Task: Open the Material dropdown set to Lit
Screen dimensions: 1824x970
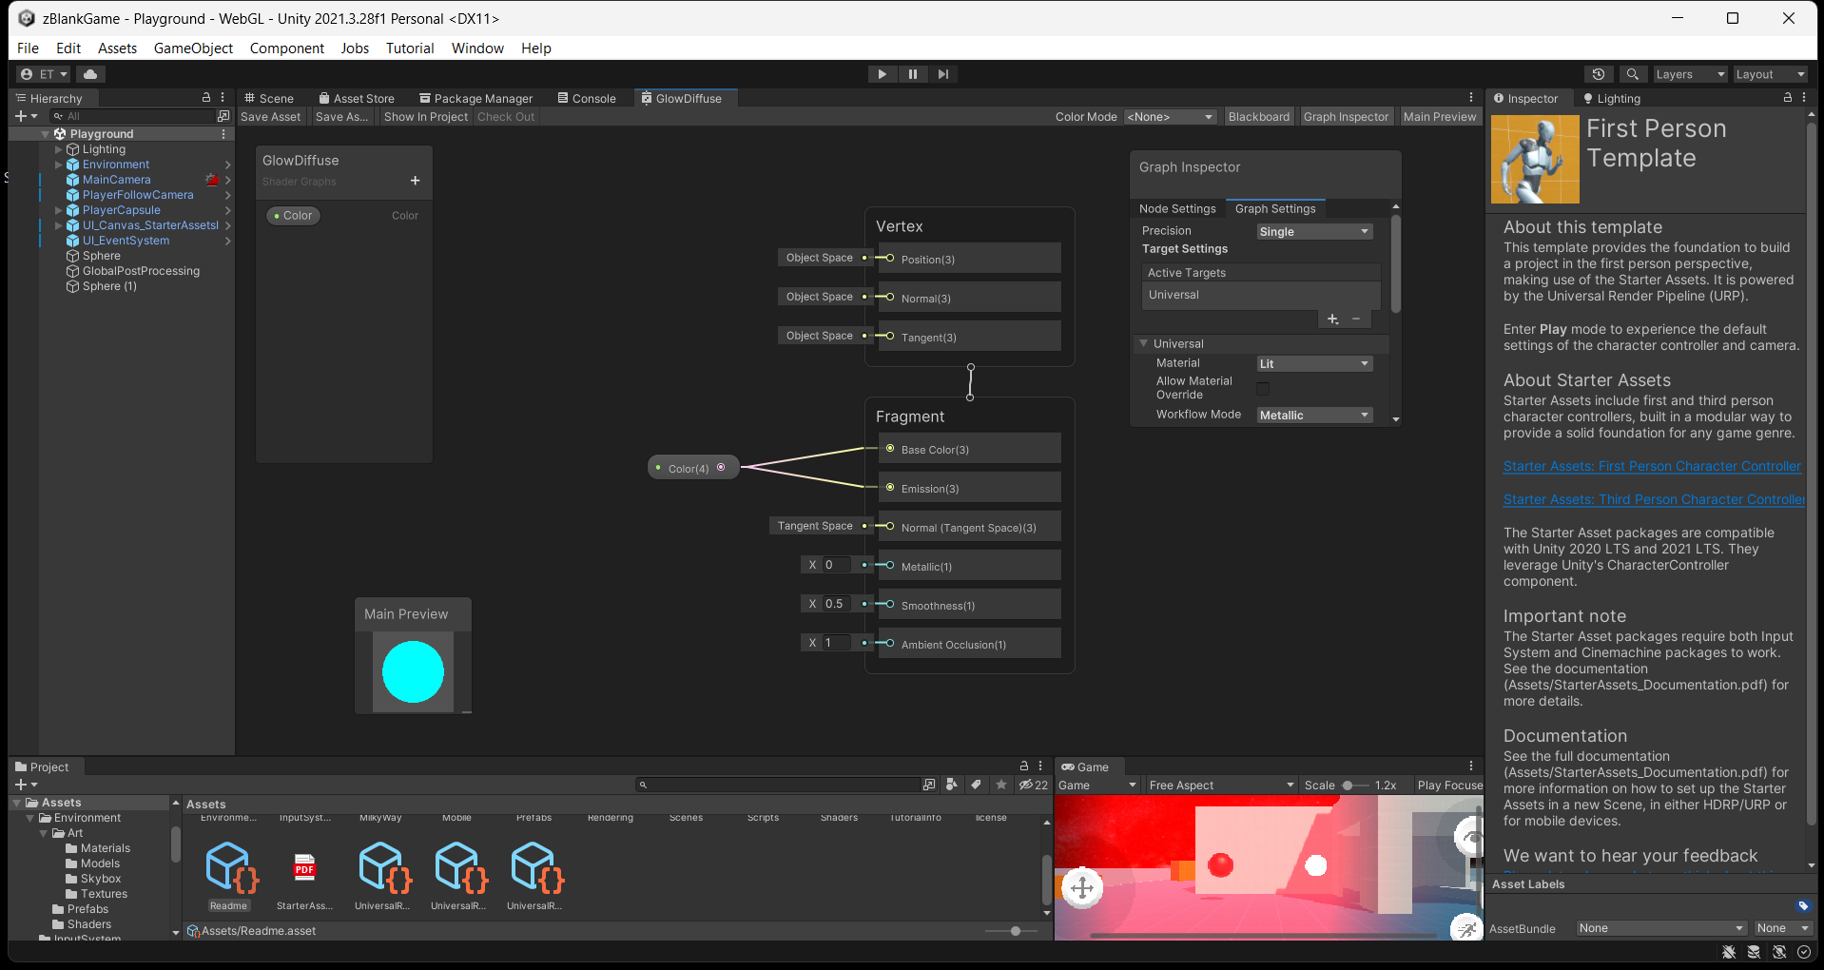Action: (1314, 363)
